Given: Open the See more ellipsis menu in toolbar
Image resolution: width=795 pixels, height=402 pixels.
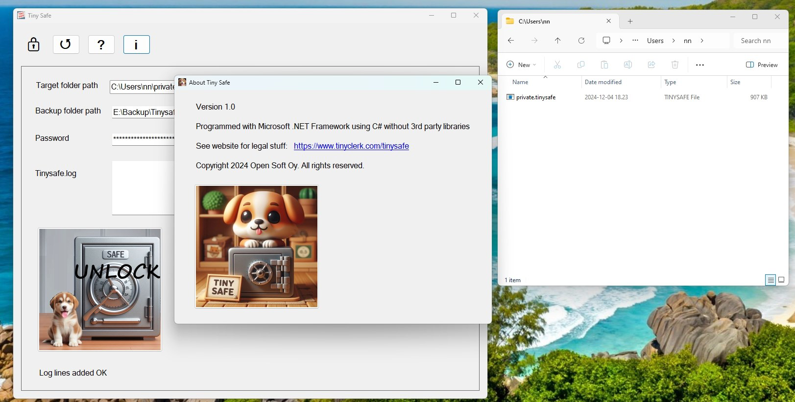Looking at the screenshot, I should [x=700, y=65].
